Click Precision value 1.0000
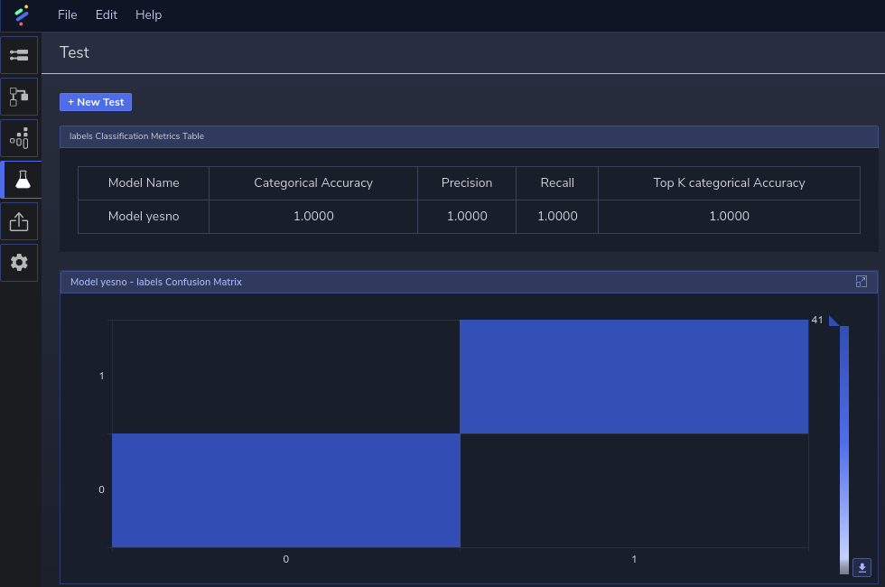This screenshot has width=885, height=587. pyautogui.click(x=467, y=216)
